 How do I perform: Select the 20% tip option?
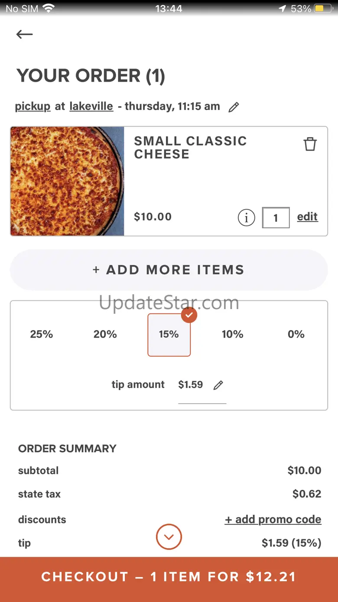[105, 335]
